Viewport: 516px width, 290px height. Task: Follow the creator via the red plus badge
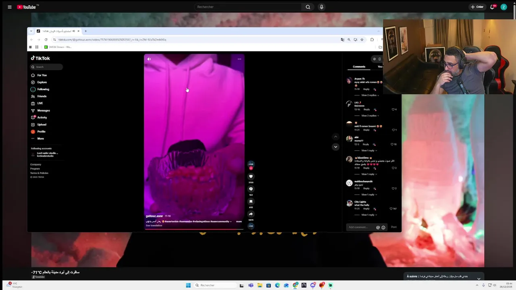click(x=251, y=168)
